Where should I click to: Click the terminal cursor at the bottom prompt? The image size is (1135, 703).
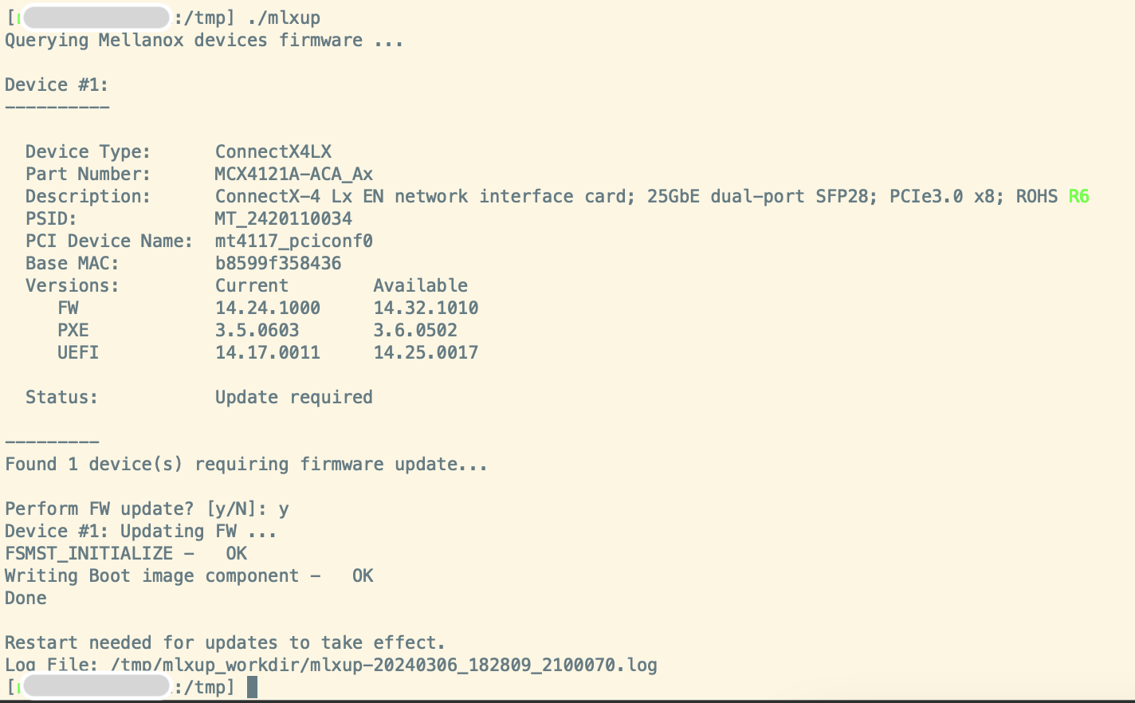click(252, 687)
